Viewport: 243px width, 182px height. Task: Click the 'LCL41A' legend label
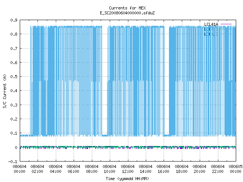click(x=211, y=24)
